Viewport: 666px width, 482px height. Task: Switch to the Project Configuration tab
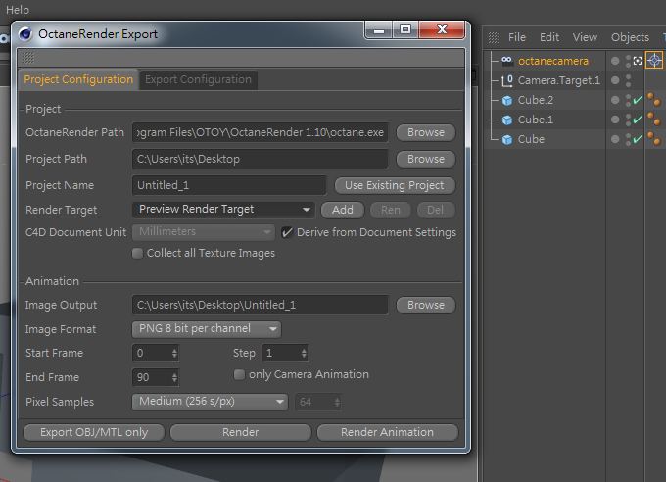pyautogui.click(x=78, y=79)
